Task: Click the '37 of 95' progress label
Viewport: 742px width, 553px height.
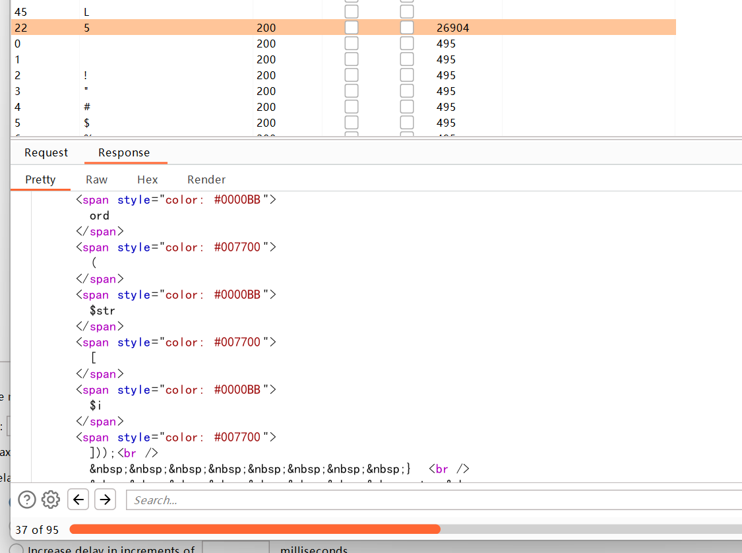Action: tap(37, 530)
